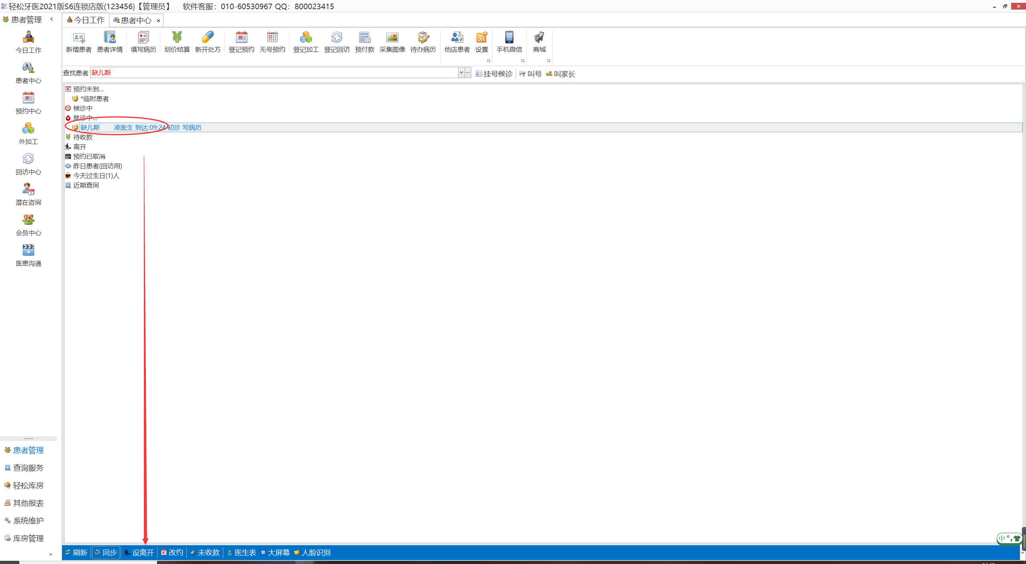The width and height of the screenshot is (1026, 564).
Task: Click 同步 in the bottom bar
Action: click(106, 552)
